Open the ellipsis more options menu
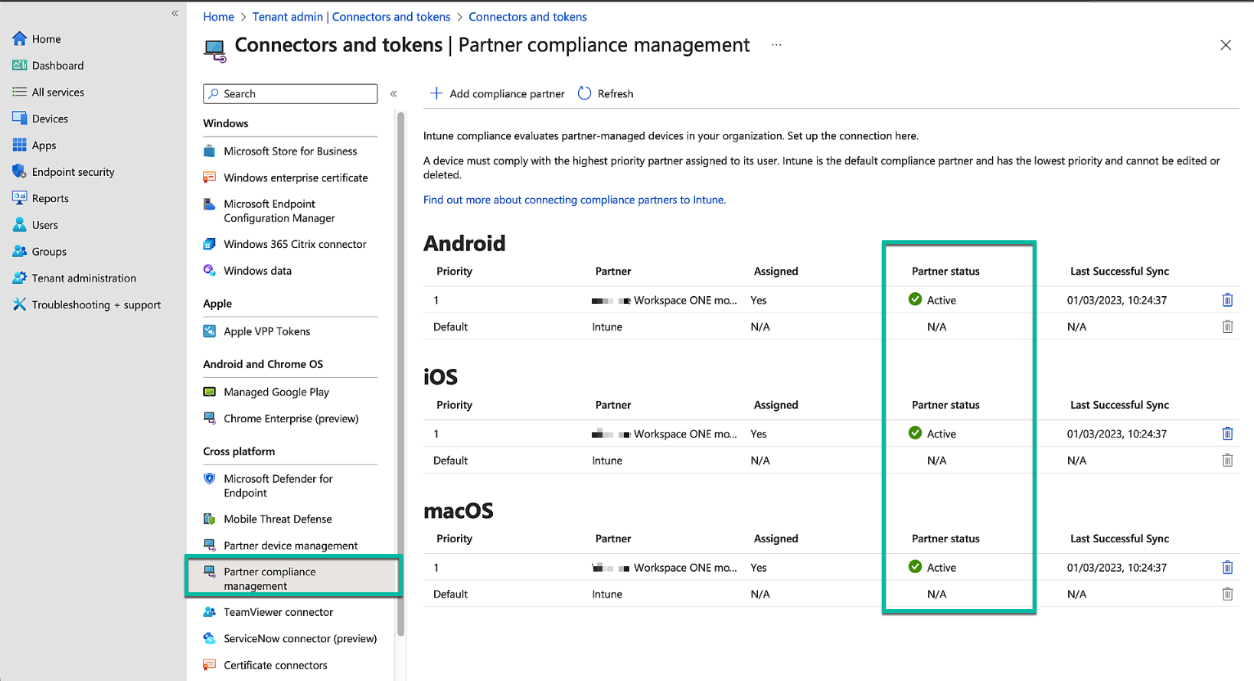Screen dimensions: 1254x681 click(x=776, y=45)
